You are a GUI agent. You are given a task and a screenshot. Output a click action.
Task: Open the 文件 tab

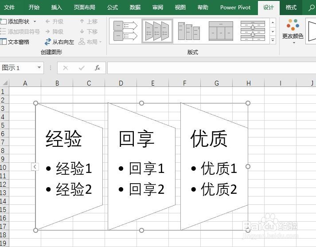pyautogui.click(x=9, y=8)
